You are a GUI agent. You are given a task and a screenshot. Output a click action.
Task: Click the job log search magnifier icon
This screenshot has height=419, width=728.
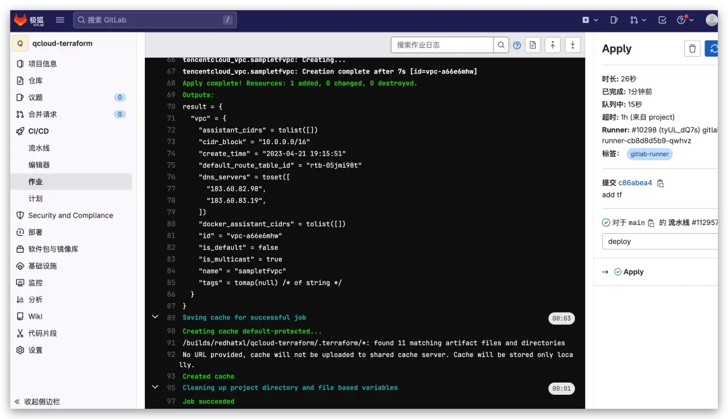(502, 45)
